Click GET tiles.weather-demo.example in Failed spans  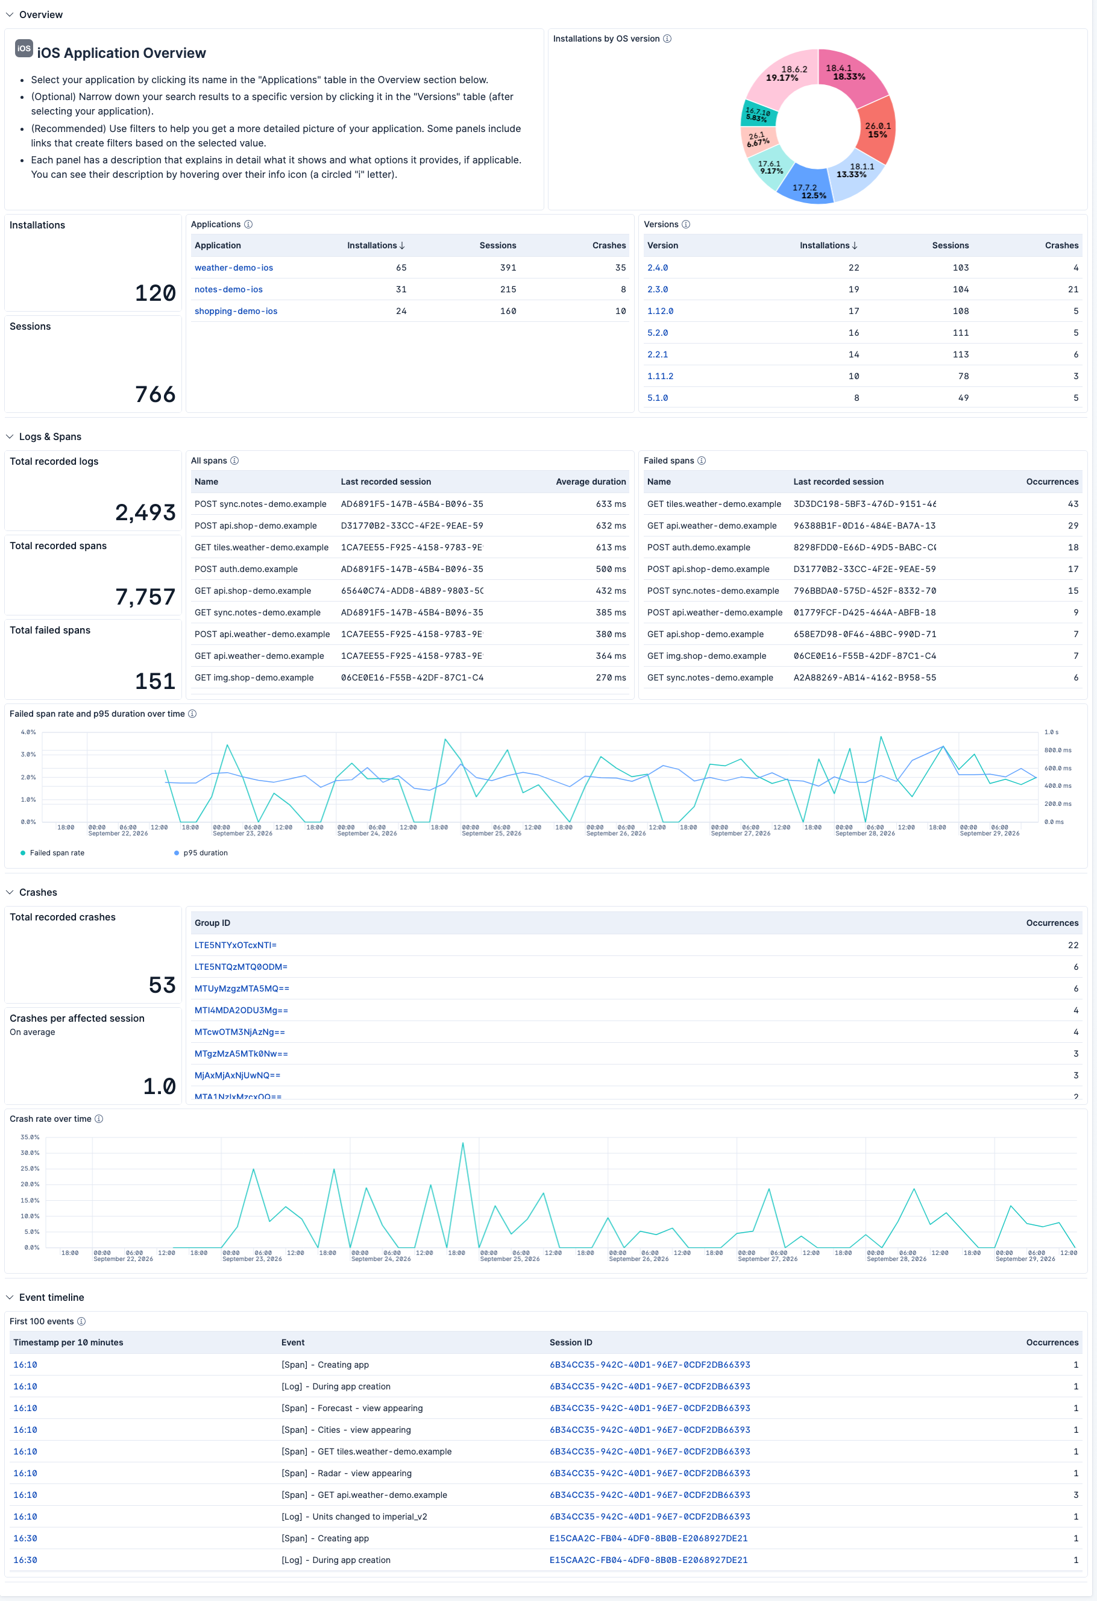(x=714, y=505)
